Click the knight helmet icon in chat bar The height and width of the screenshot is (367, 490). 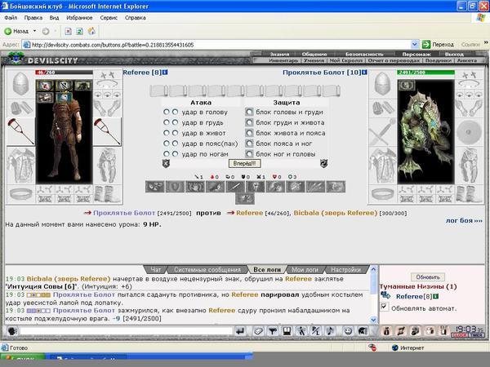coord(362,331)
